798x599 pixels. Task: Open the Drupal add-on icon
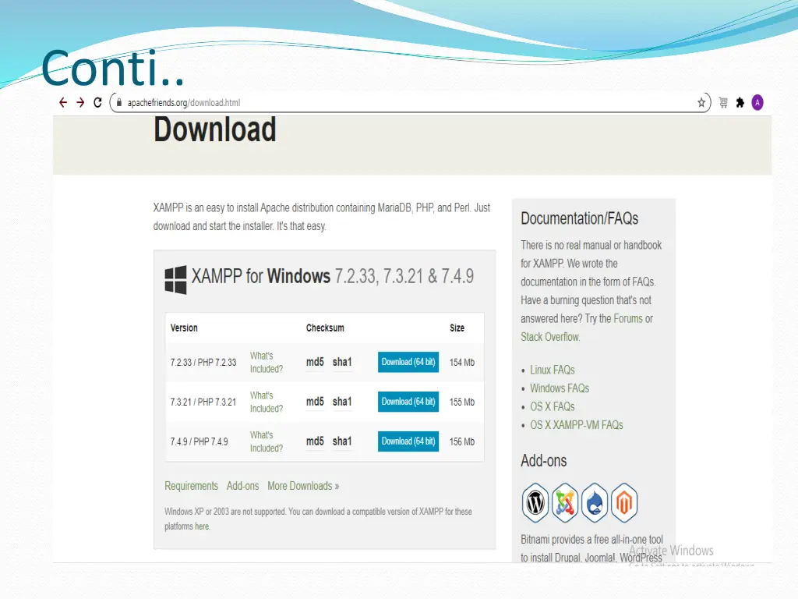tap(595, 503)
